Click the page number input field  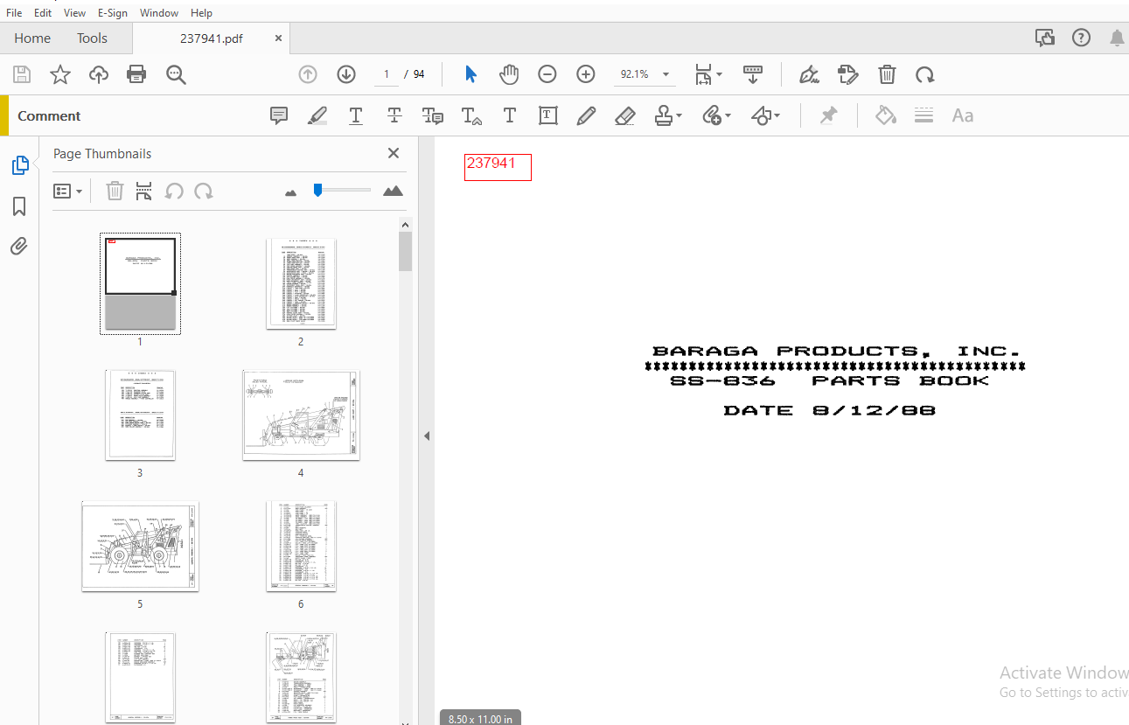(386, 74)
